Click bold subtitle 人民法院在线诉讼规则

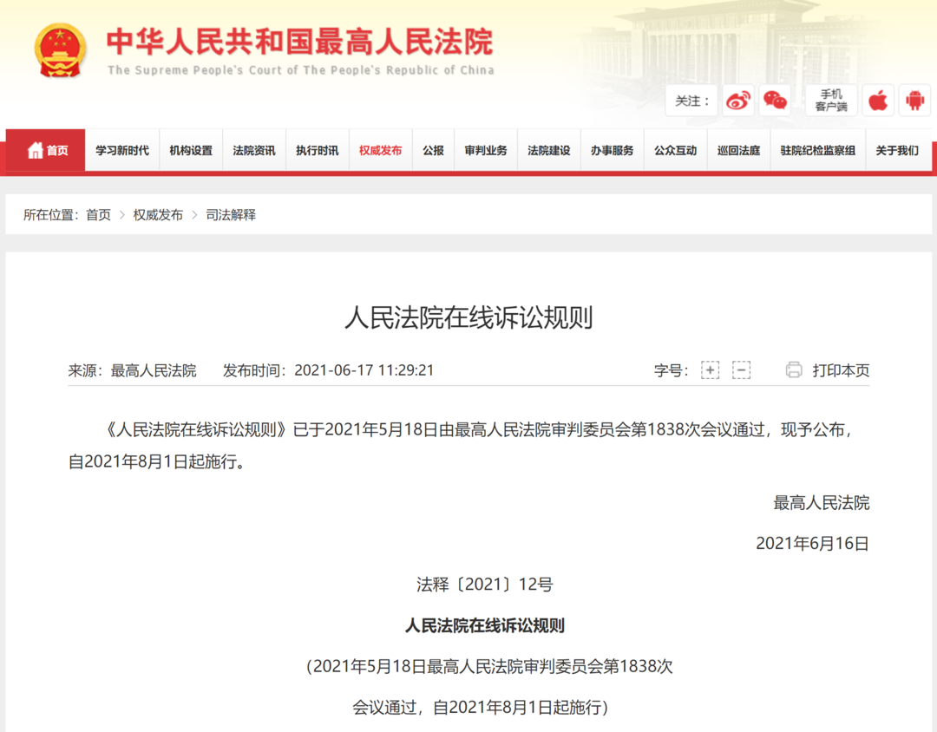(485, 625)
